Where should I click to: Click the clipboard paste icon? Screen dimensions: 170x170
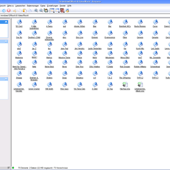[25, 11]
